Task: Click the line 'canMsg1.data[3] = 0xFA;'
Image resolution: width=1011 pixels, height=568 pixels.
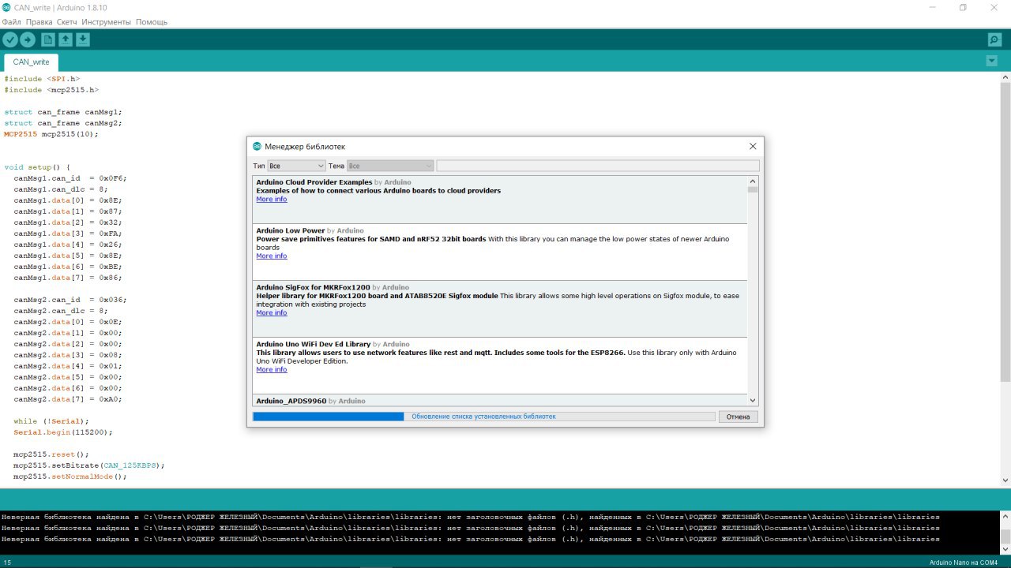Action: (68, 234)
